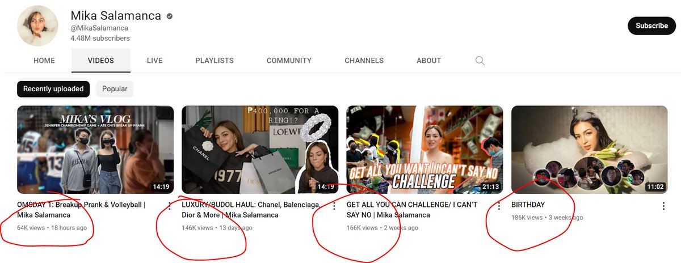Click the 21:13 duration badge
Viewport: 681px width, 263px height.
click(x=491, y=186)
